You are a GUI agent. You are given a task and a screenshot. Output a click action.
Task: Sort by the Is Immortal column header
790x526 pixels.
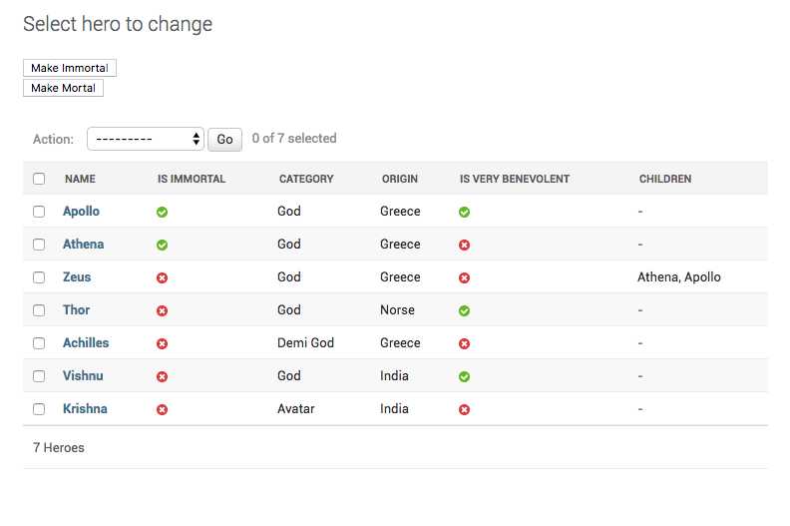pos(192,179)
